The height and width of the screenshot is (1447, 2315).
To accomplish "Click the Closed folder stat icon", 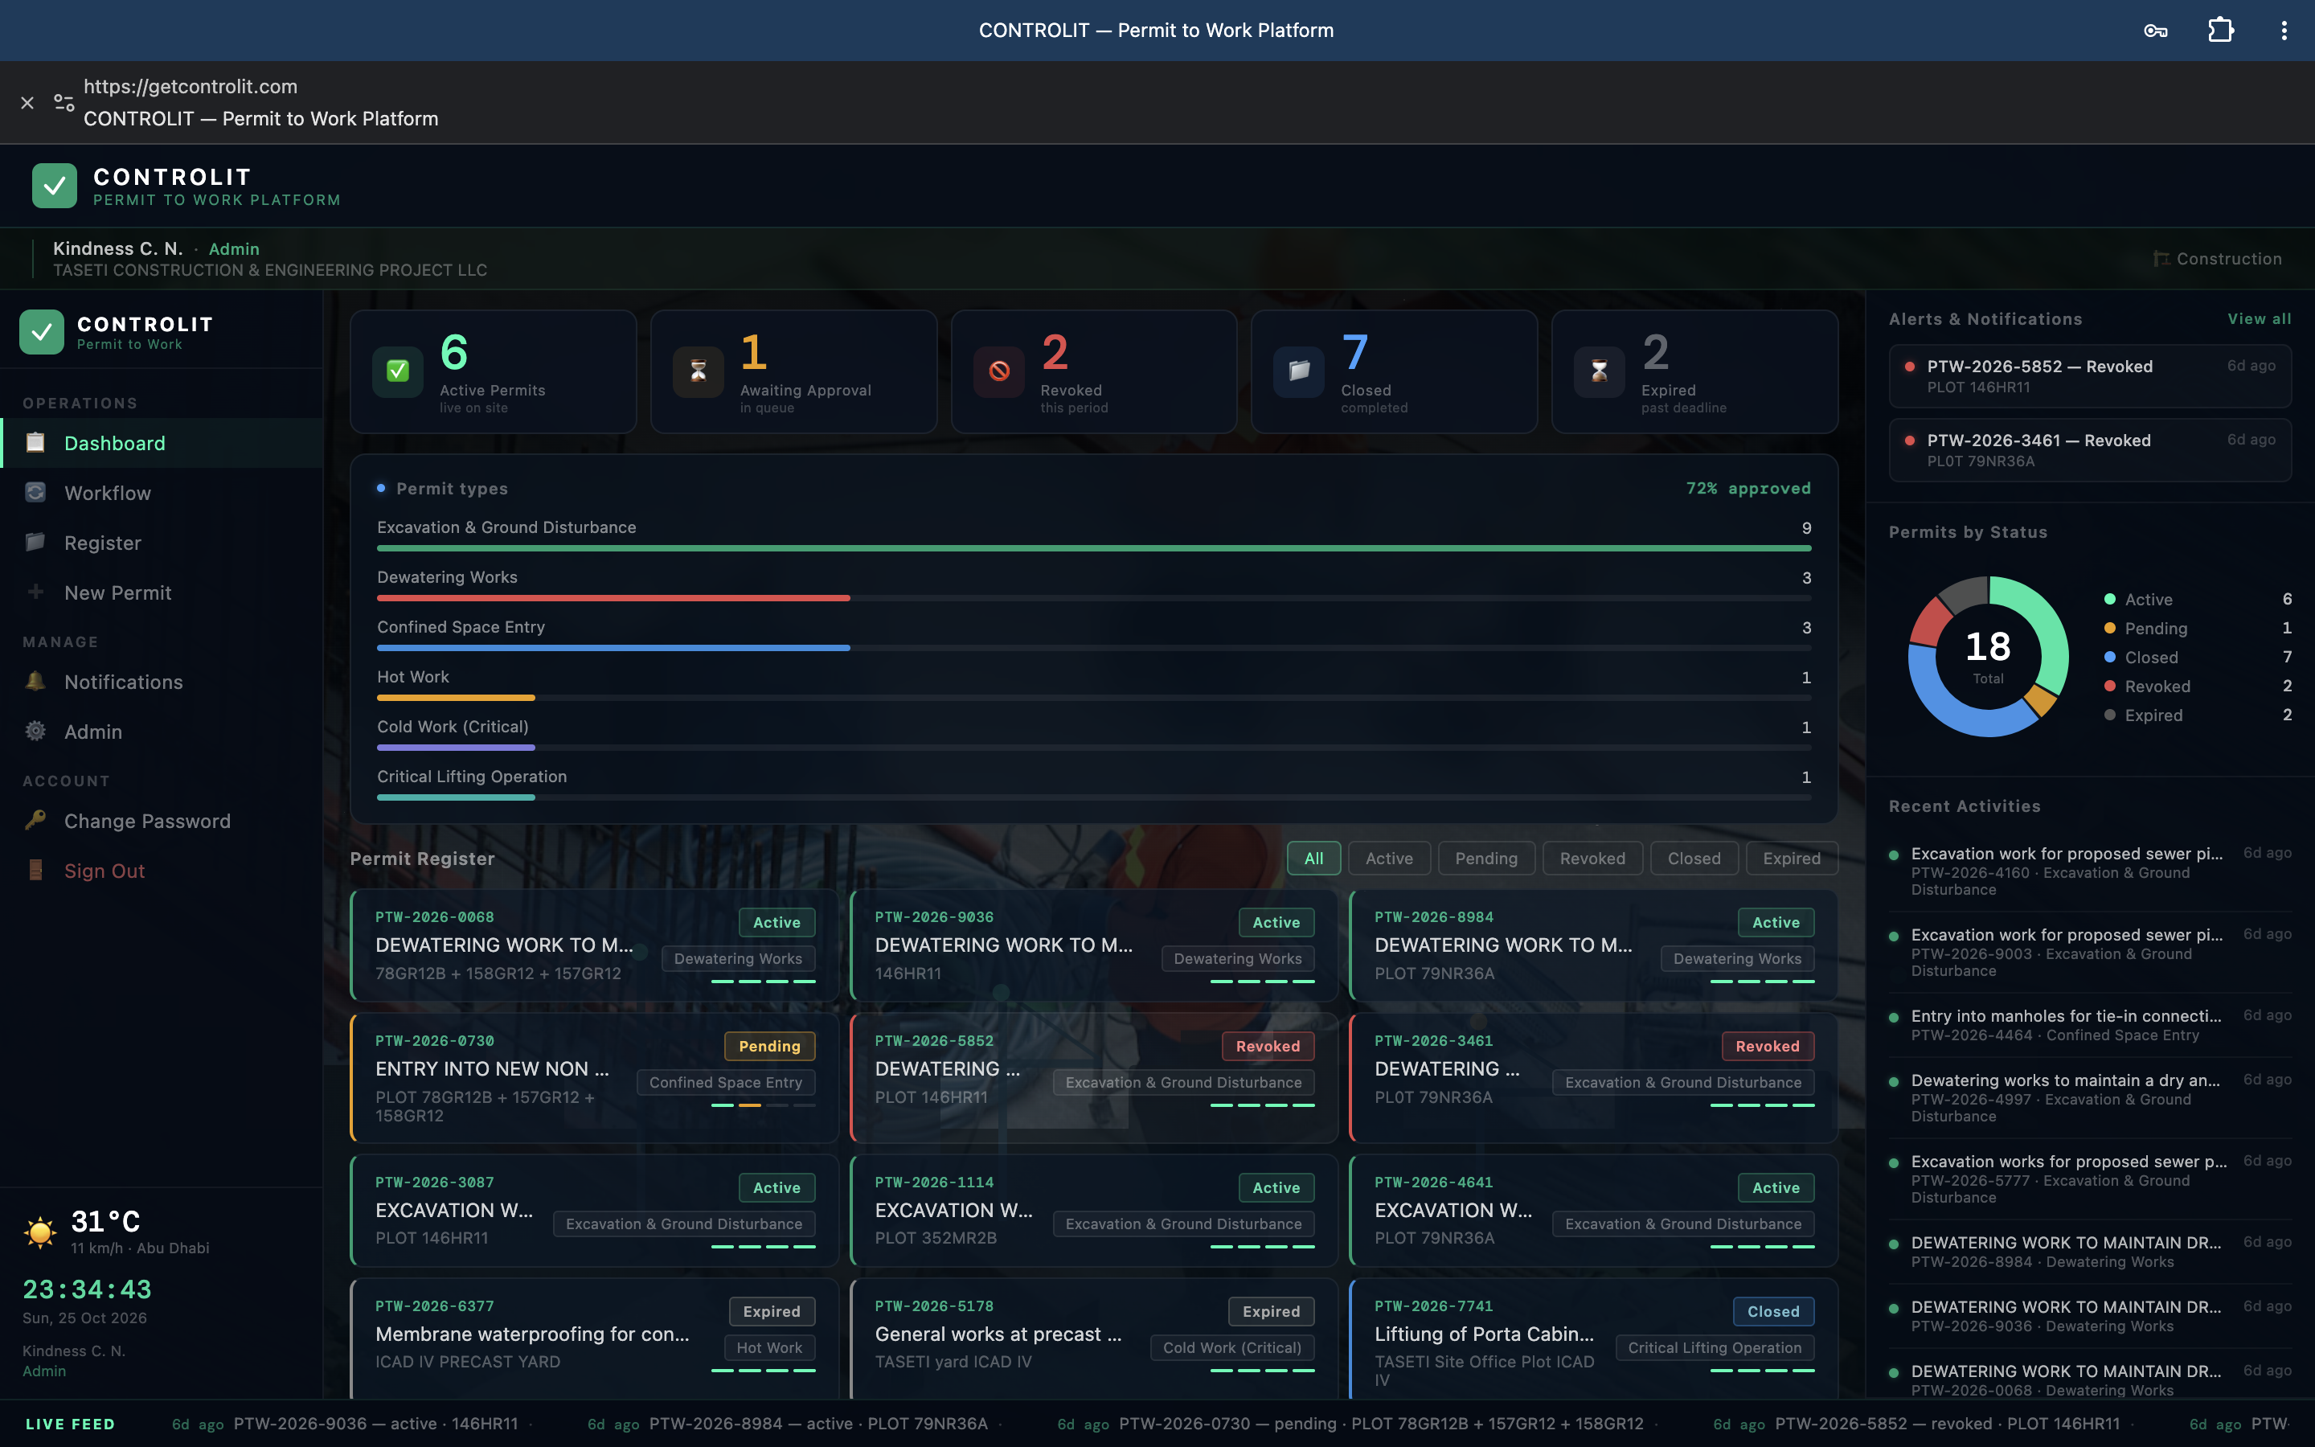I will [1299, 371].
